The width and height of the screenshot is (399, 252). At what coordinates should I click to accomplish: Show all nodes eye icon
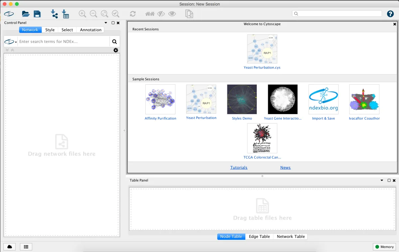[172, 14]
